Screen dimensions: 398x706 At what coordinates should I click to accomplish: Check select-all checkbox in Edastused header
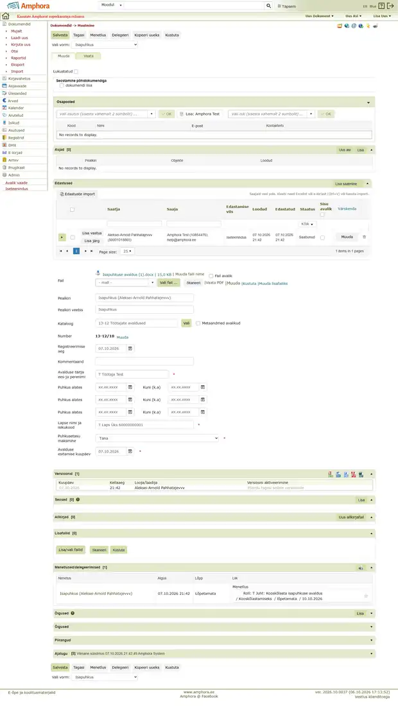point(72,209)
